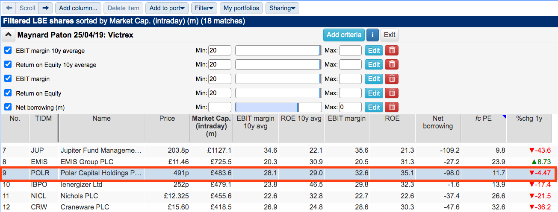Edit the EBIT margin 10y average criterion
Screen dimensions: 558x212
tap(374, 50)
